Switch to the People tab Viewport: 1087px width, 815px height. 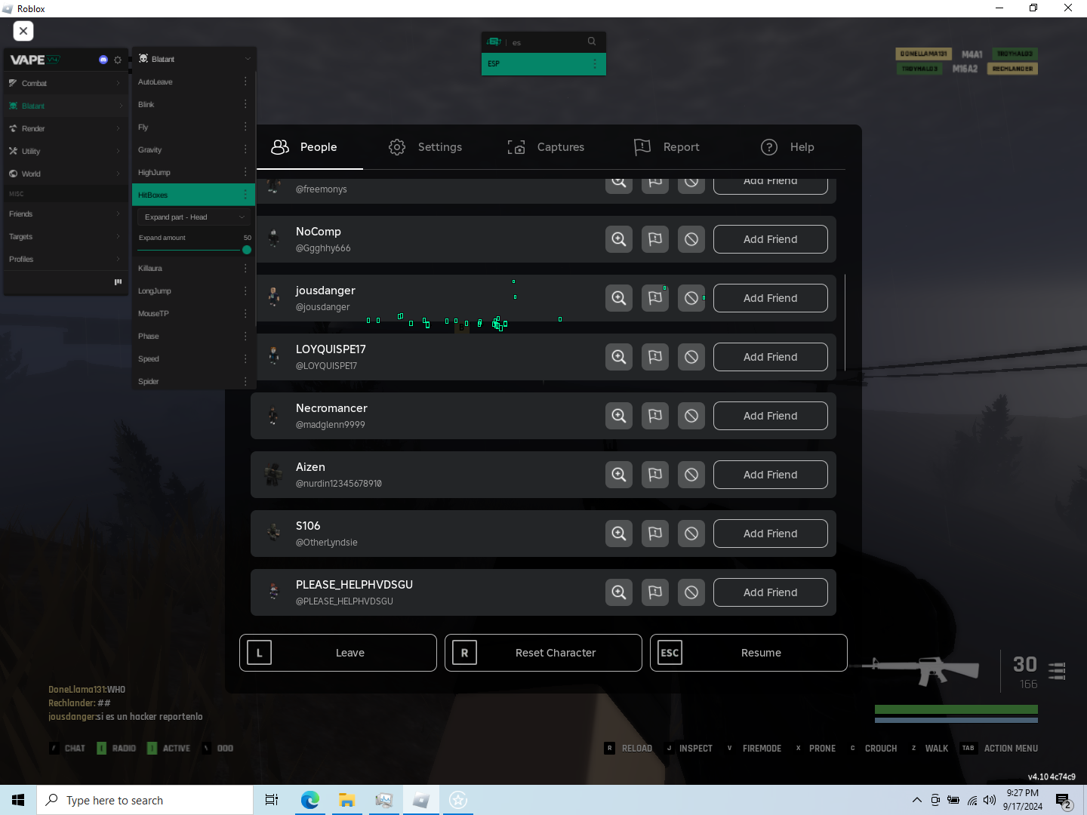304,147
